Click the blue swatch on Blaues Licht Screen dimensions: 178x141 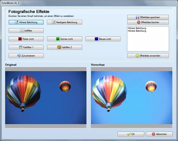96,39
